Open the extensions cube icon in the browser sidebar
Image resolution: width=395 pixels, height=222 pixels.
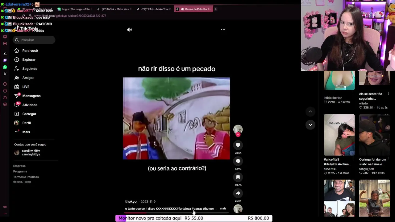pos(5,97)
